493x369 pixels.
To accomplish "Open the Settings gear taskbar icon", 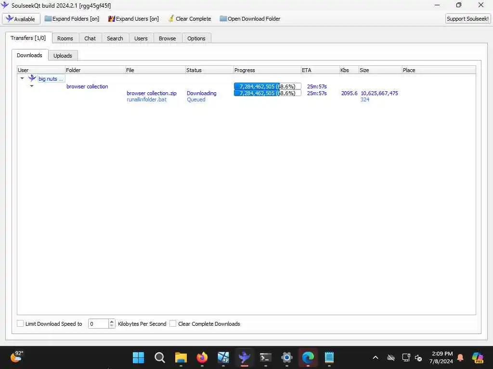I will click(x=287, y=357).
